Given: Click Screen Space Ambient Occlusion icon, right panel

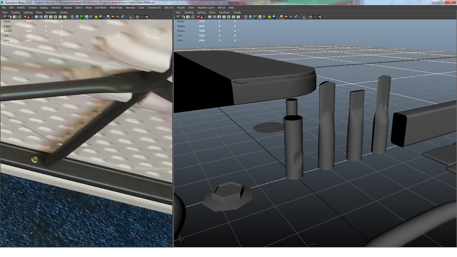Looking at the screenshot, I should coord(281,17).
